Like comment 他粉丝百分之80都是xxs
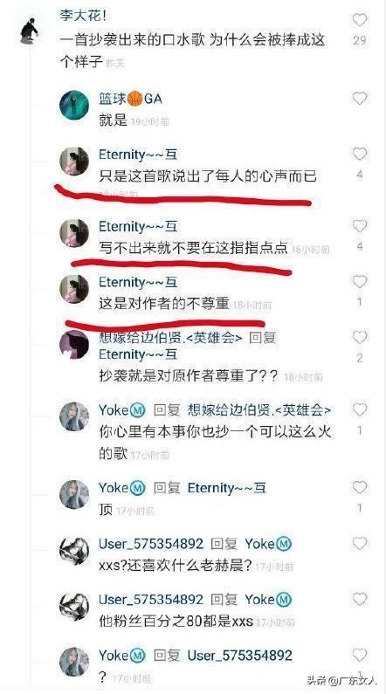The height and width of the screenshot is (694, 386). click(x=360, y=599)
